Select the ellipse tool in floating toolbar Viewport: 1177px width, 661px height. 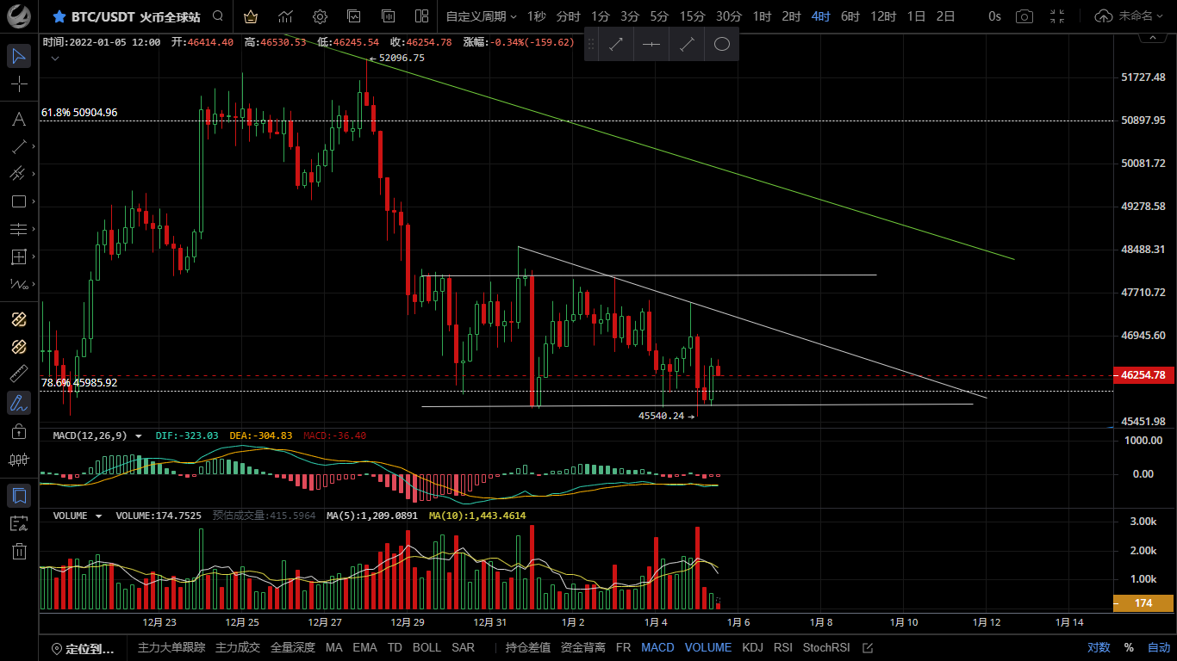pos(722,44)
